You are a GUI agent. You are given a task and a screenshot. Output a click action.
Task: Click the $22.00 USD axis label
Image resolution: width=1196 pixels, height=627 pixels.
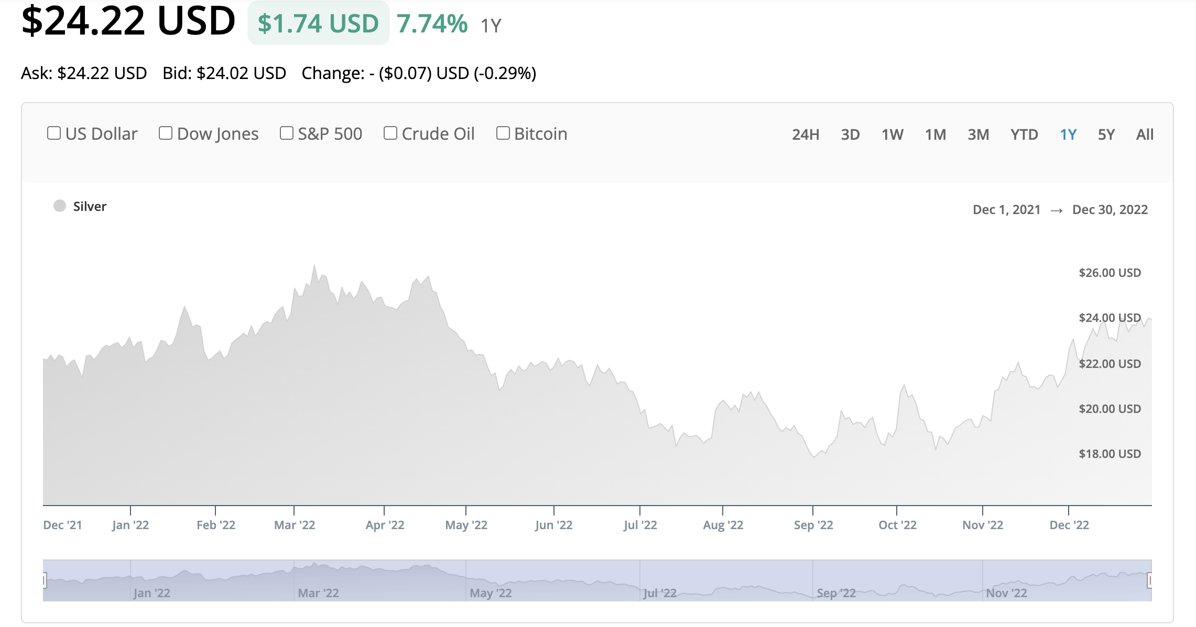tap(1110, 364)
